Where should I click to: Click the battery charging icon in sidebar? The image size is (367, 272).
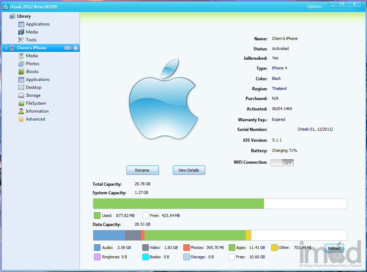(67, 48)
